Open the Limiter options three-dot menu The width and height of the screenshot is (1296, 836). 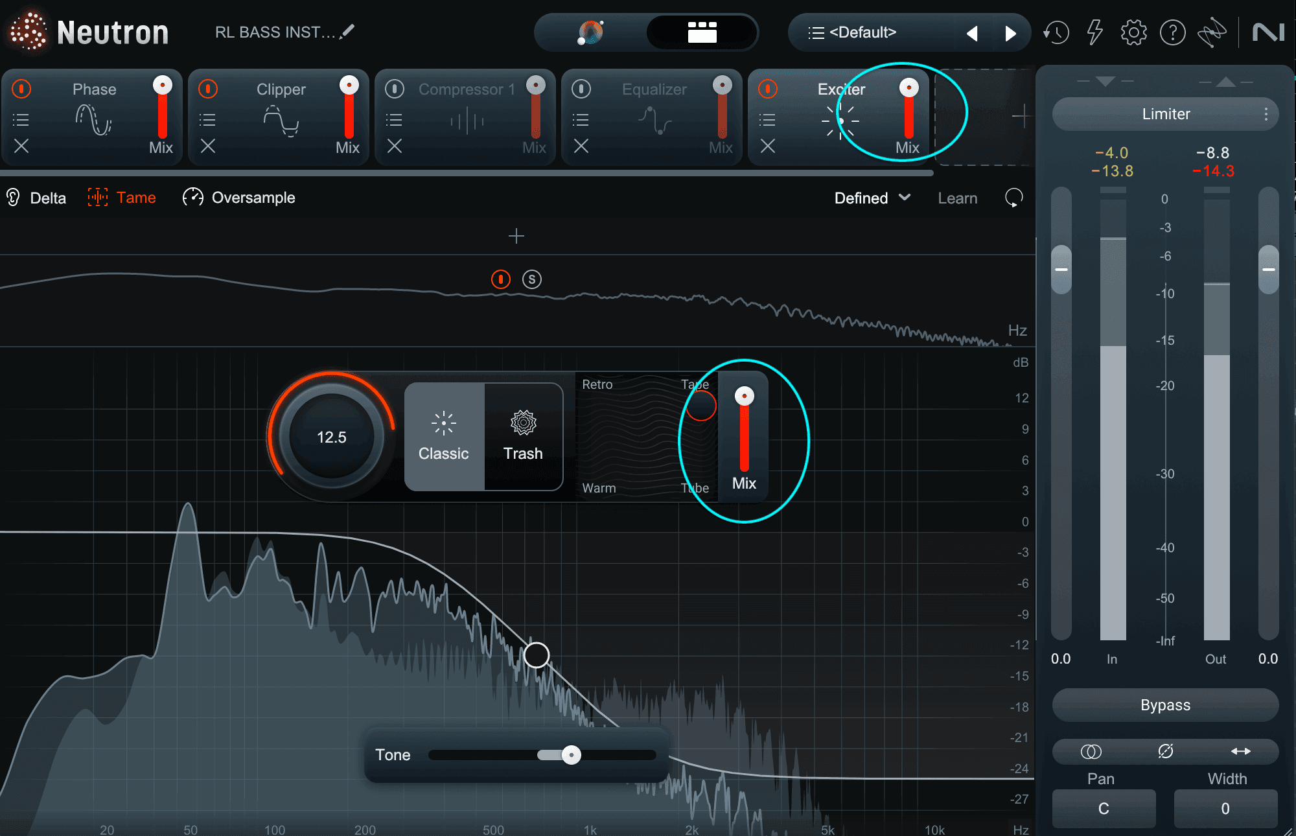coord(1266,114)
